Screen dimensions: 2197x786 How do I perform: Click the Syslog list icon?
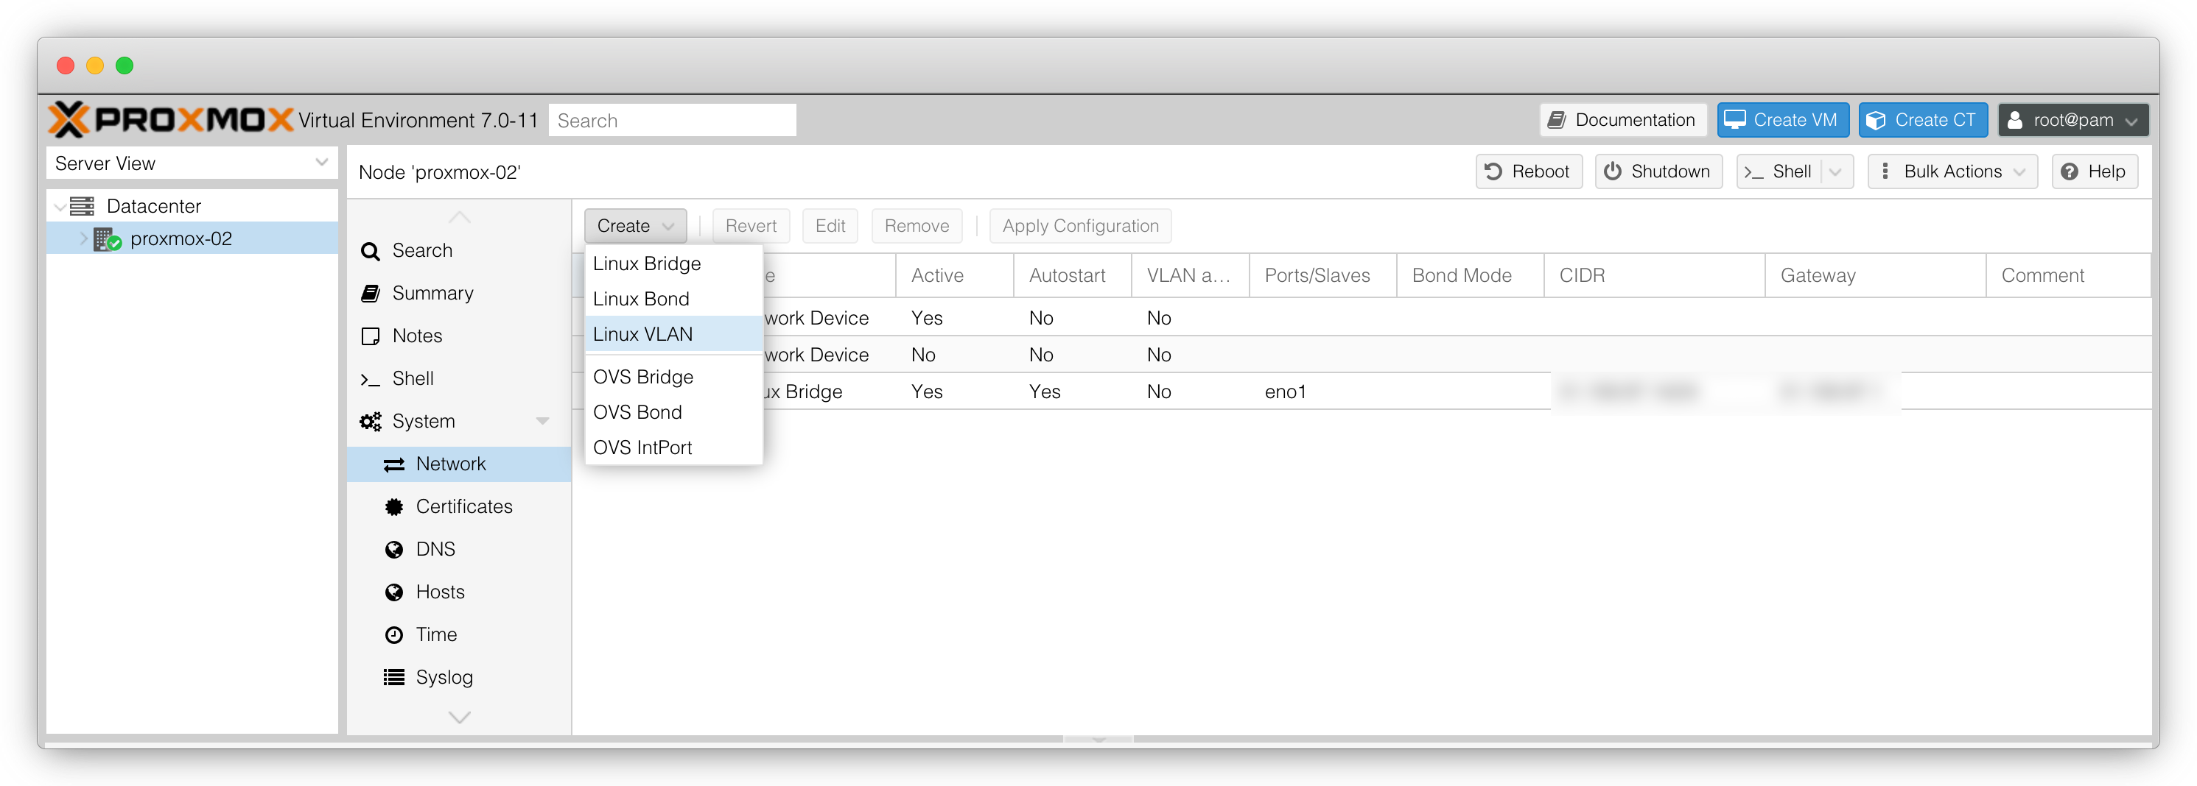pyautogui.click(x=393, y=677)
